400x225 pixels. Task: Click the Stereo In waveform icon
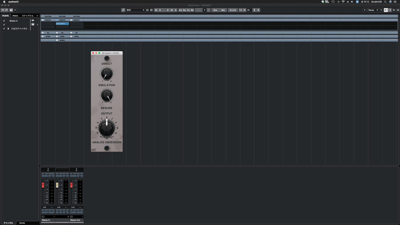[33, 20]
